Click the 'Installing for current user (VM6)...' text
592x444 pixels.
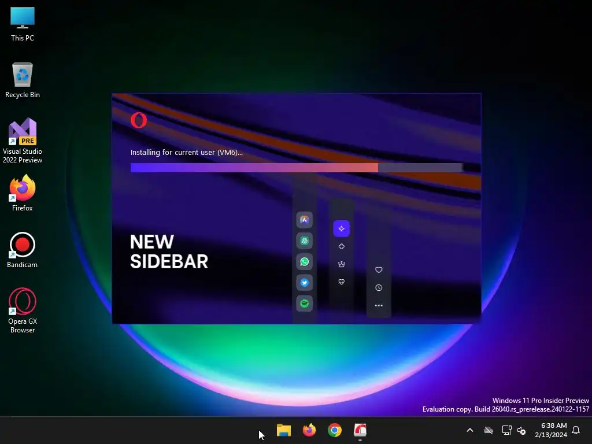pos(187,152)
